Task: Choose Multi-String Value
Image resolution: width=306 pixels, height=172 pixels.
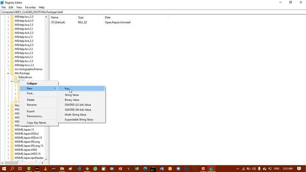Action: pyautogui.click(x=81, y=115)
